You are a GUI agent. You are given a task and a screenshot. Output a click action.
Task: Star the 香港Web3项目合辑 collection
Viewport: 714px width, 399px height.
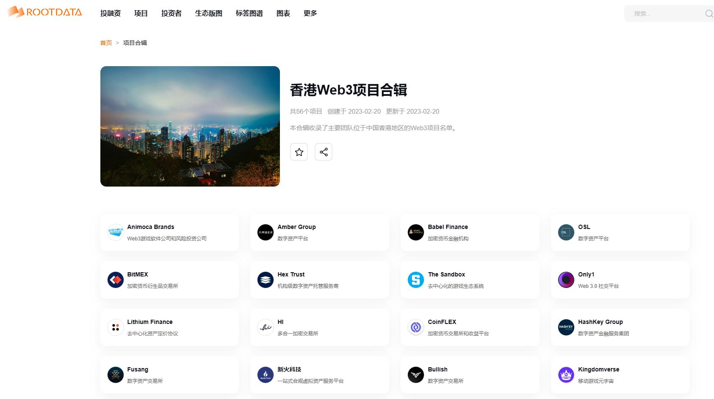pyautogui.click(x=299, y=152)
